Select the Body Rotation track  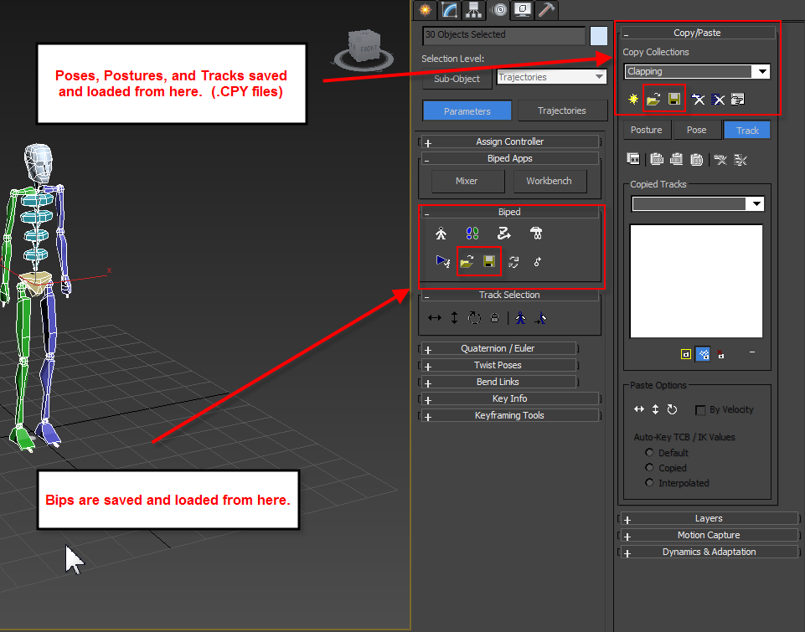474,318
